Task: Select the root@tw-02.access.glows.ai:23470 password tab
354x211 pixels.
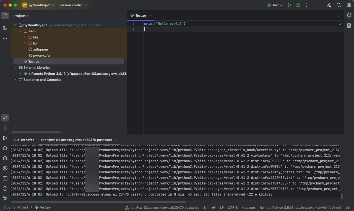Action: pos(77,140)
